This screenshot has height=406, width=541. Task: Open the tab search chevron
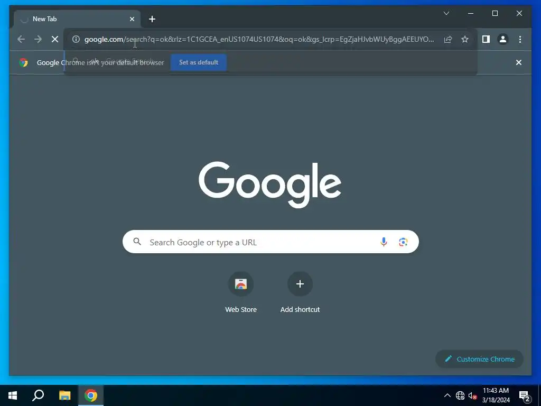pos(446,13)
